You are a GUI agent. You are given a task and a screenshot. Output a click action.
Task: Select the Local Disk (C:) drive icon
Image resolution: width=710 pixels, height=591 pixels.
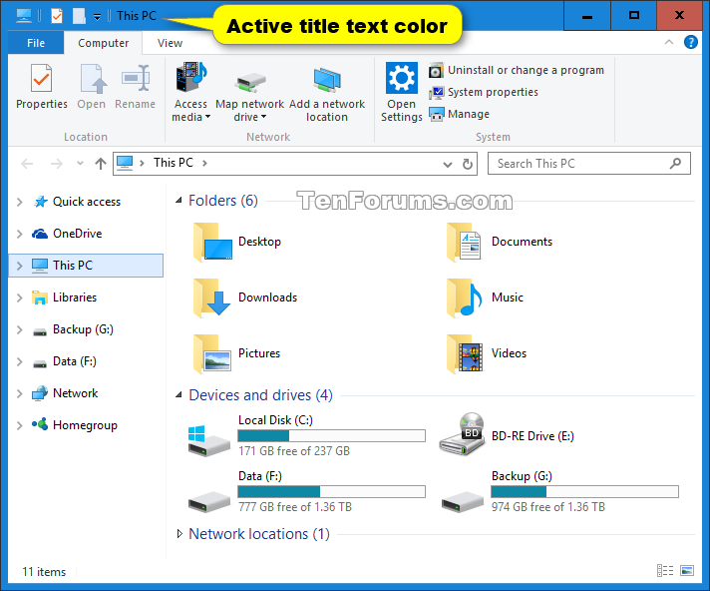click(x=208, y=440)
